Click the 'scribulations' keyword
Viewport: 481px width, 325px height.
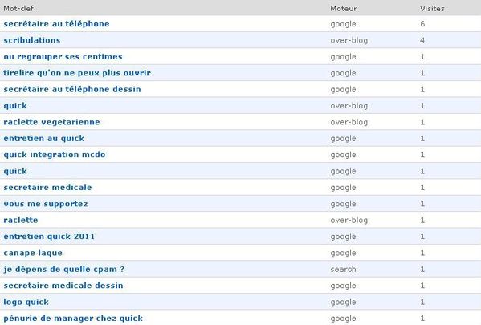click(32, 40)
